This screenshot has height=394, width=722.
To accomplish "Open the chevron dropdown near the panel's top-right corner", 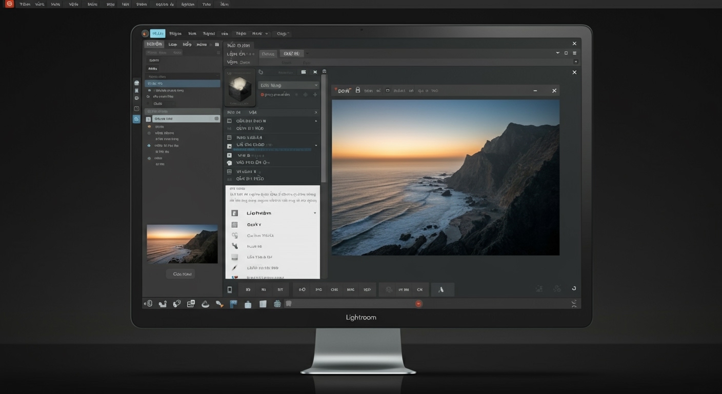I will (557, 53).
